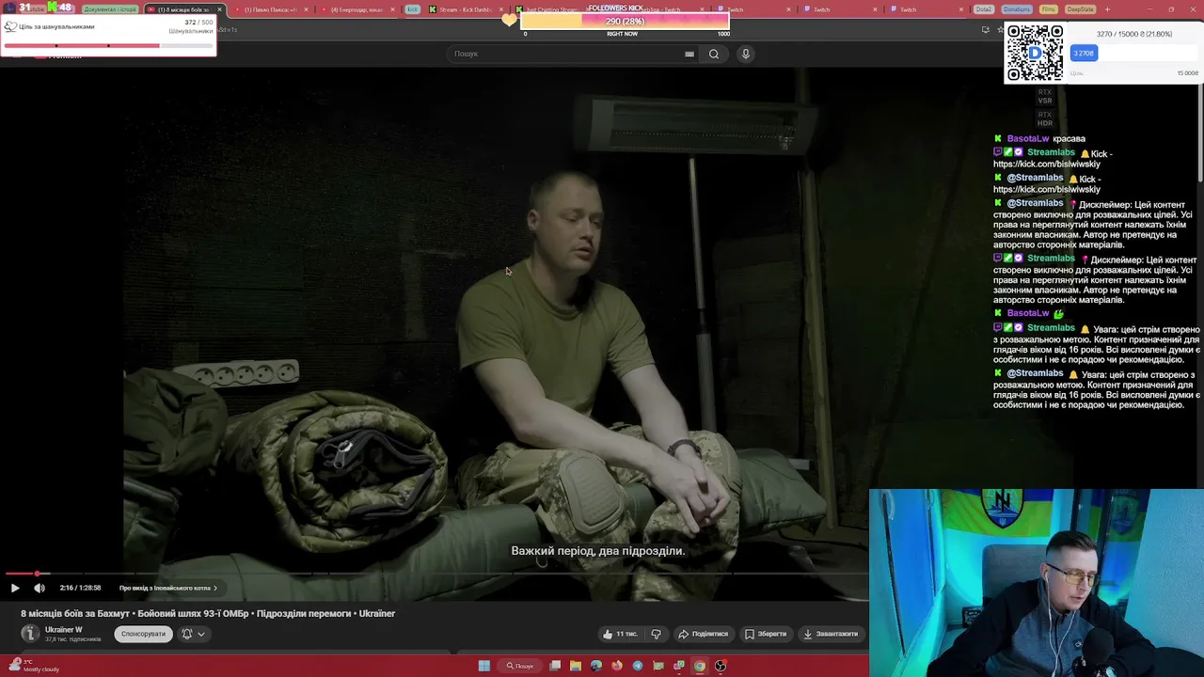
Task: Open the on-screen keyboard icon in search
Action: click(689, 54)
